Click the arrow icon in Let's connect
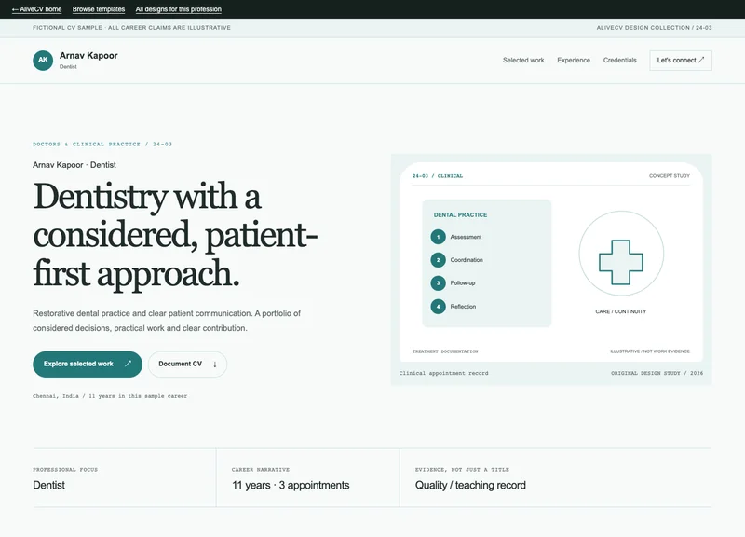Screen dimensions: 745x537 701,60
